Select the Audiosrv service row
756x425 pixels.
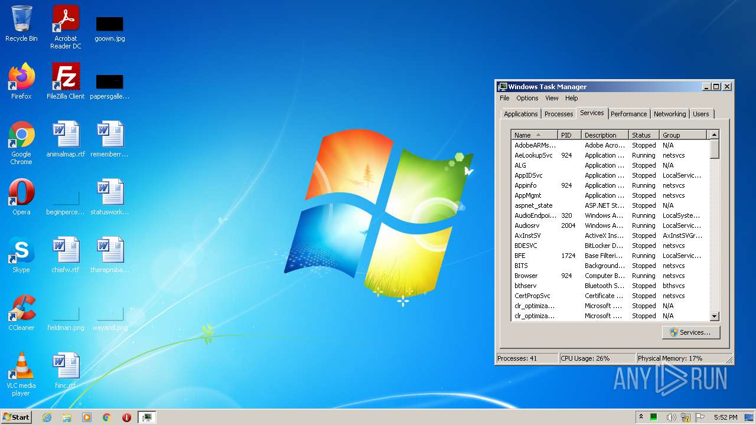tap(610, 225)
